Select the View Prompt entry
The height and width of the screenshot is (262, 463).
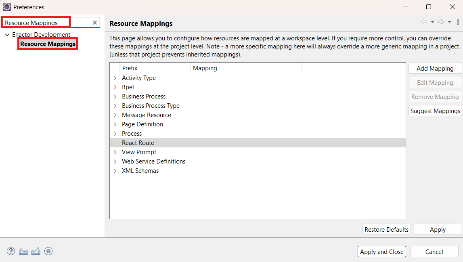(139, 152)
